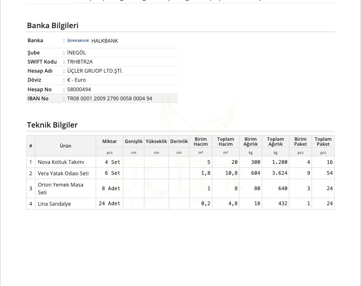Click total packages 54 in Vera row

click(x=330, y=173)
